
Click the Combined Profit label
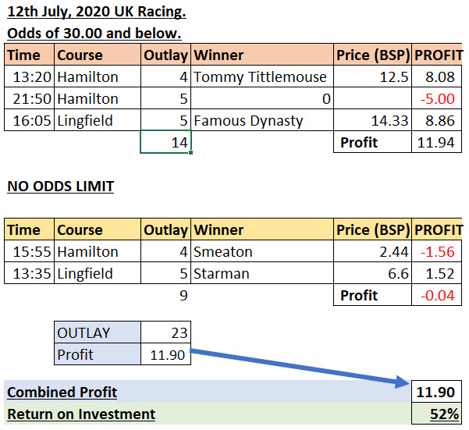61,393
